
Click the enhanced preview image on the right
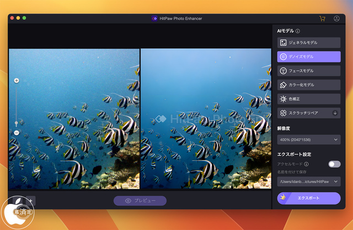tap(206, 119)
